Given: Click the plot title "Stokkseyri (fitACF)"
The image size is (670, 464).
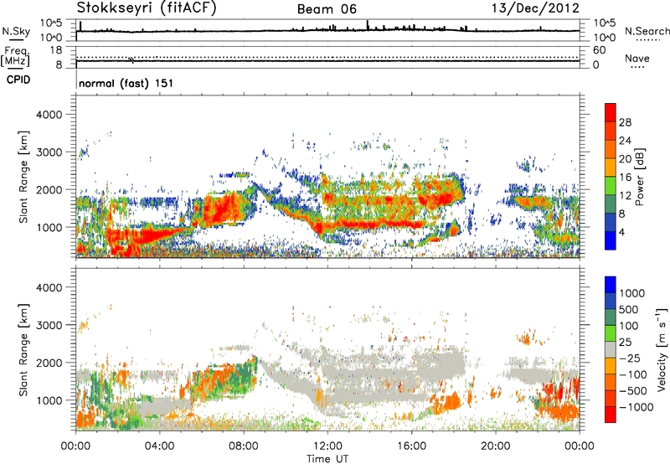Looking at the screenshot, I should [x=147, y=8].
